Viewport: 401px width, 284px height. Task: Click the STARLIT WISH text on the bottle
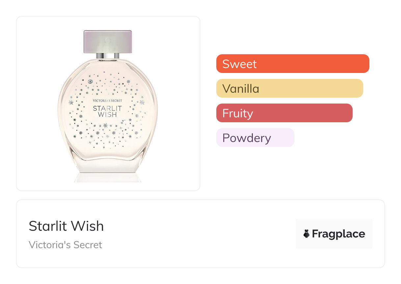(x=107, y=111)
